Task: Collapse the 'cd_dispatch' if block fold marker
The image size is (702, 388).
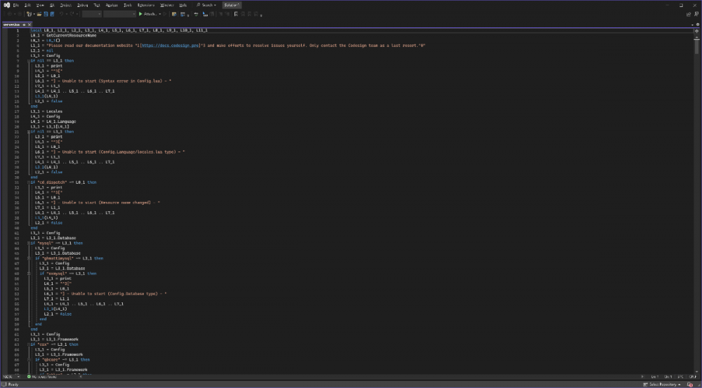Action: pos(29,182)
